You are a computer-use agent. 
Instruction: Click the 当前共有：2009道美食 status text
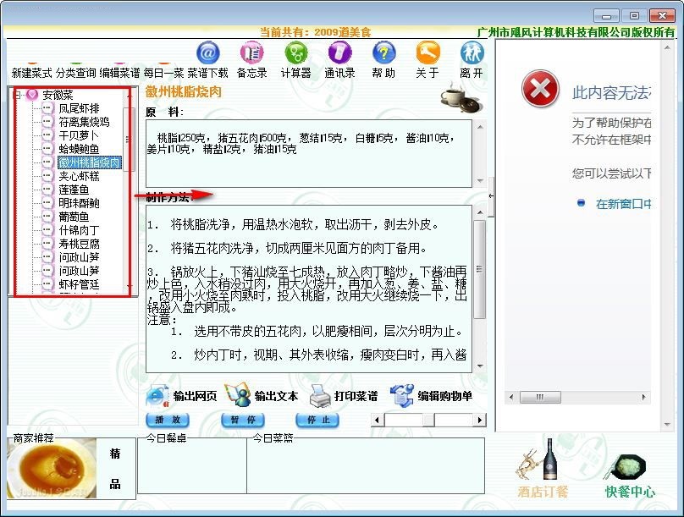pyautogui.click(x=316, y=32)
